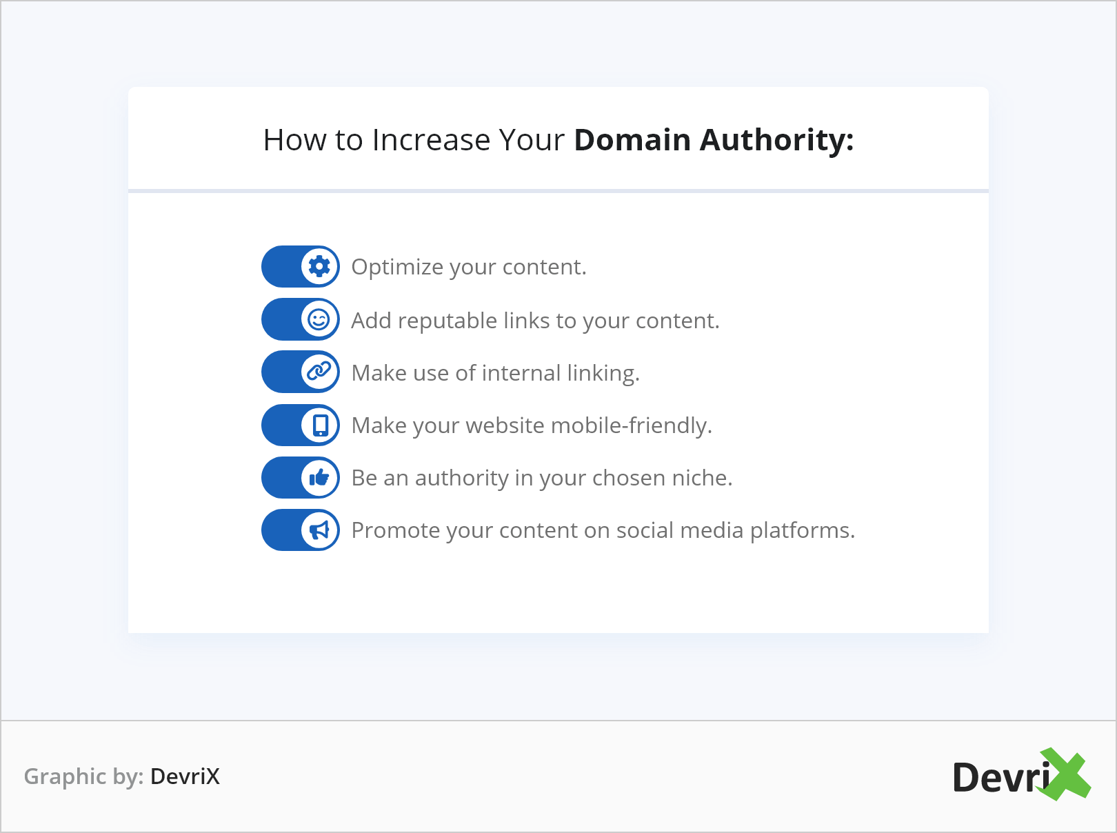The height and width of the screenshot is (833, 1117).
Task: Click the green X in Devrix logo
Action: click(1066, 775)
